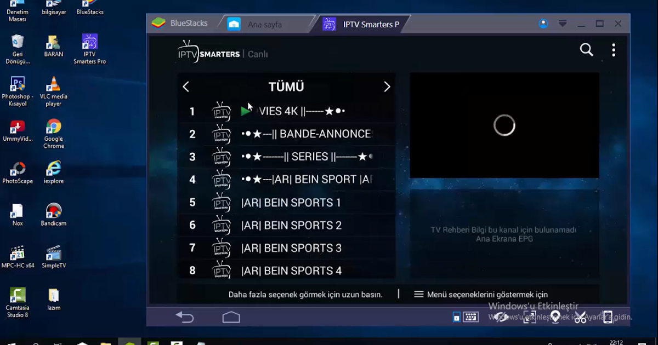Screen dimensions: 658x345
Task: Click the fullscreen icon in BlueStacks bar
Action: tap(530, 317)
